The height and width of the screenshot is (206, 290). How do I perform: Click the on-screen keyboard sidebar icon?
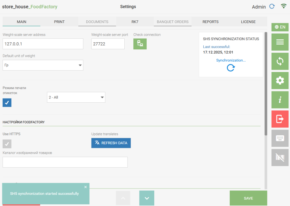click(x=280, y=138)
